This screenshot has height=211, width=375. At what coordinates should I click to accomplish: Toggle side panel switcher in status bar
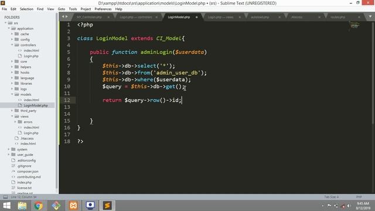click(5, 197)
